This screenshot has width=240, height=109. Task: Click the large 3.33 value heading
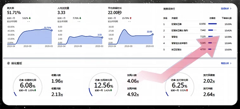click(x=61, y=13)
